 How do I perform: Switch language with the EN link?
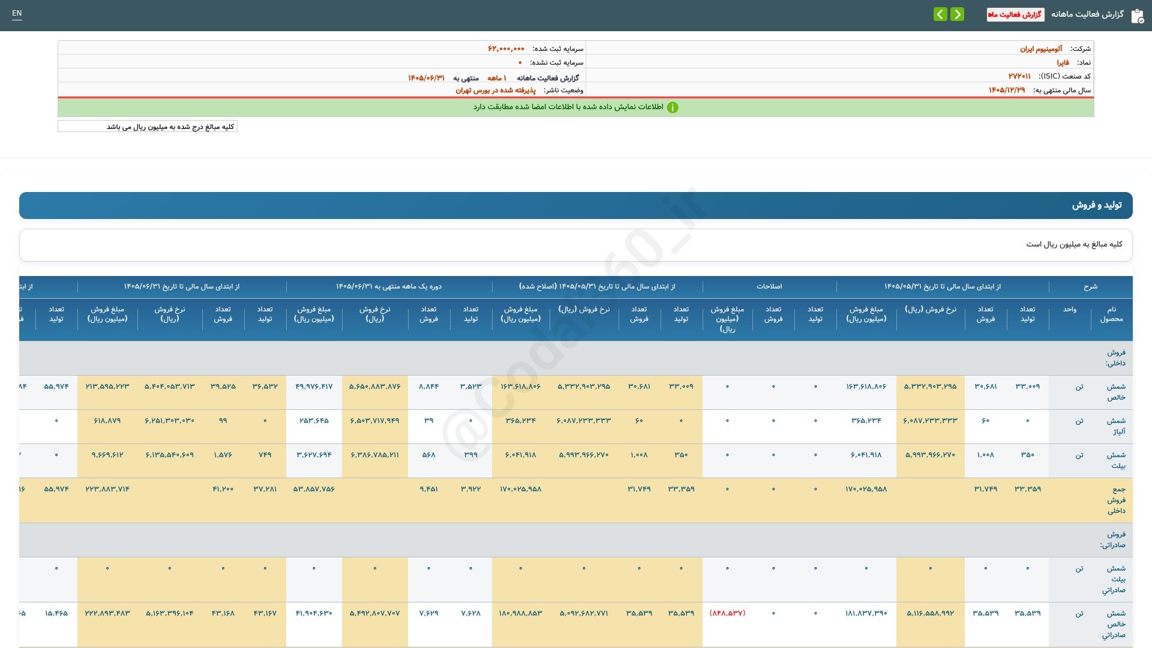(x=17, y=13)
